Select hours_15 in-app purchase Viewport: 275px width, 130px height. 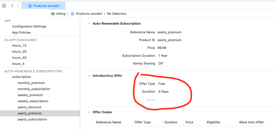(19, 45)
